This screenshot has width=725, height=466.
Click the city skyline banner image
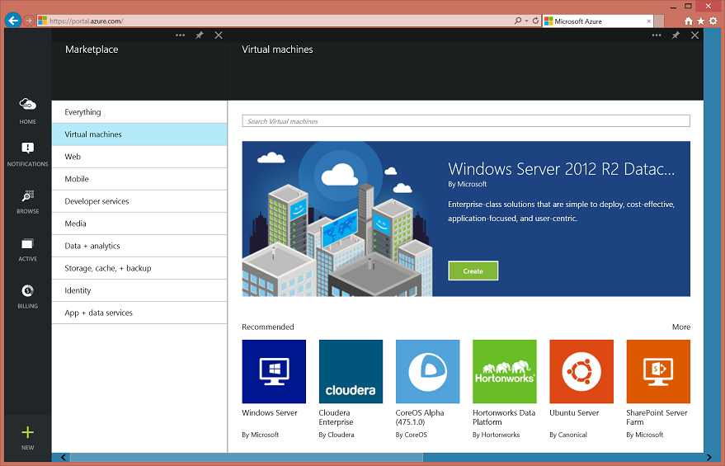coord(337,219)
